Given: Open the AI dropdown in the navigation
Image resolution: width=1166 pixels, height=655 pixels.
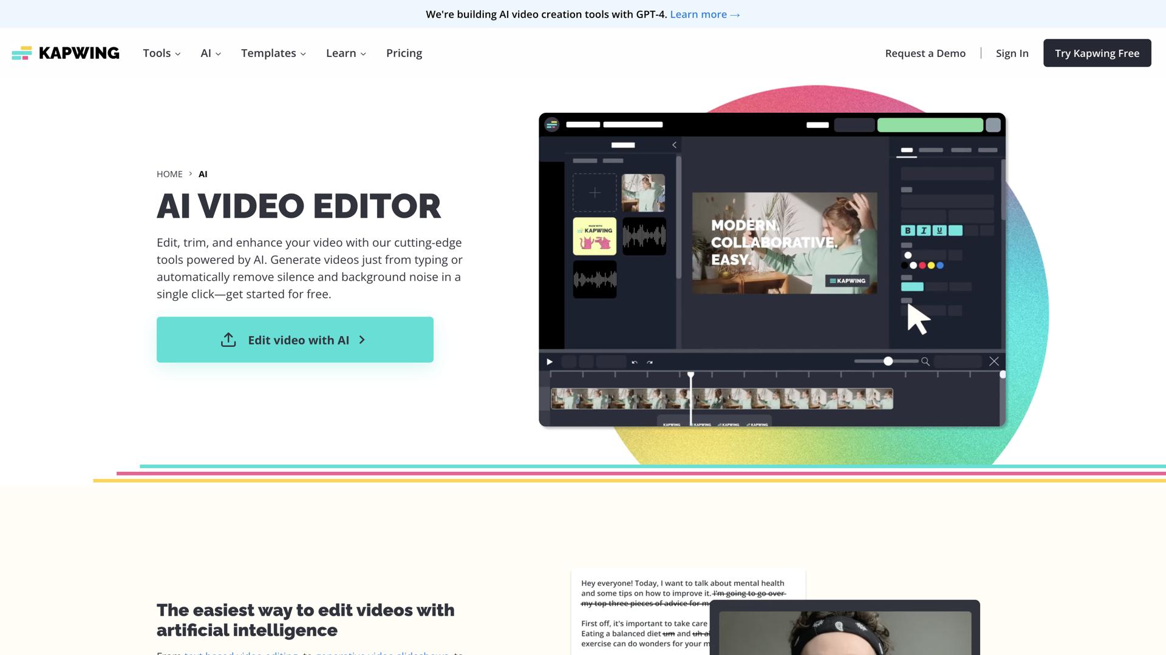Looking at the screenshot, I should click(211, 53).
